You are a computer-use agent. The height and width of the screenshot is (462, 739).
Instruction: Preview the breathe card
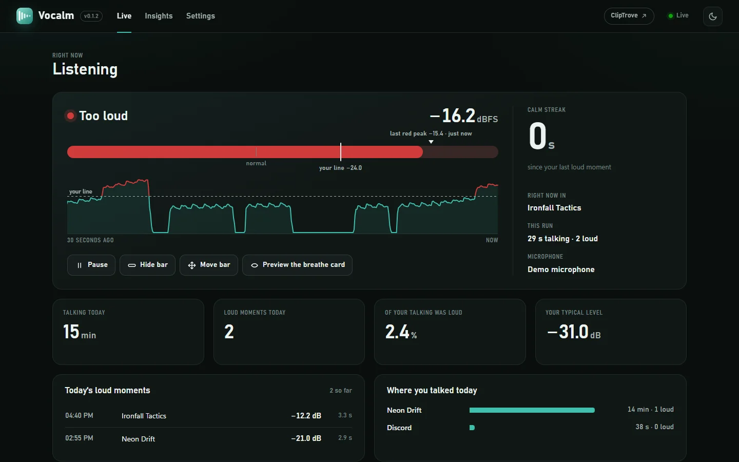click(x=297, y=265)
